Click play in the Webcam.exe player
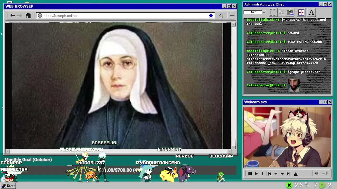 pos(256,174)
